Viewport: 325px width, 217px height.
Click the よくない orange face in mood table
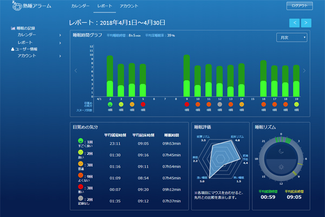pos(81,175)
